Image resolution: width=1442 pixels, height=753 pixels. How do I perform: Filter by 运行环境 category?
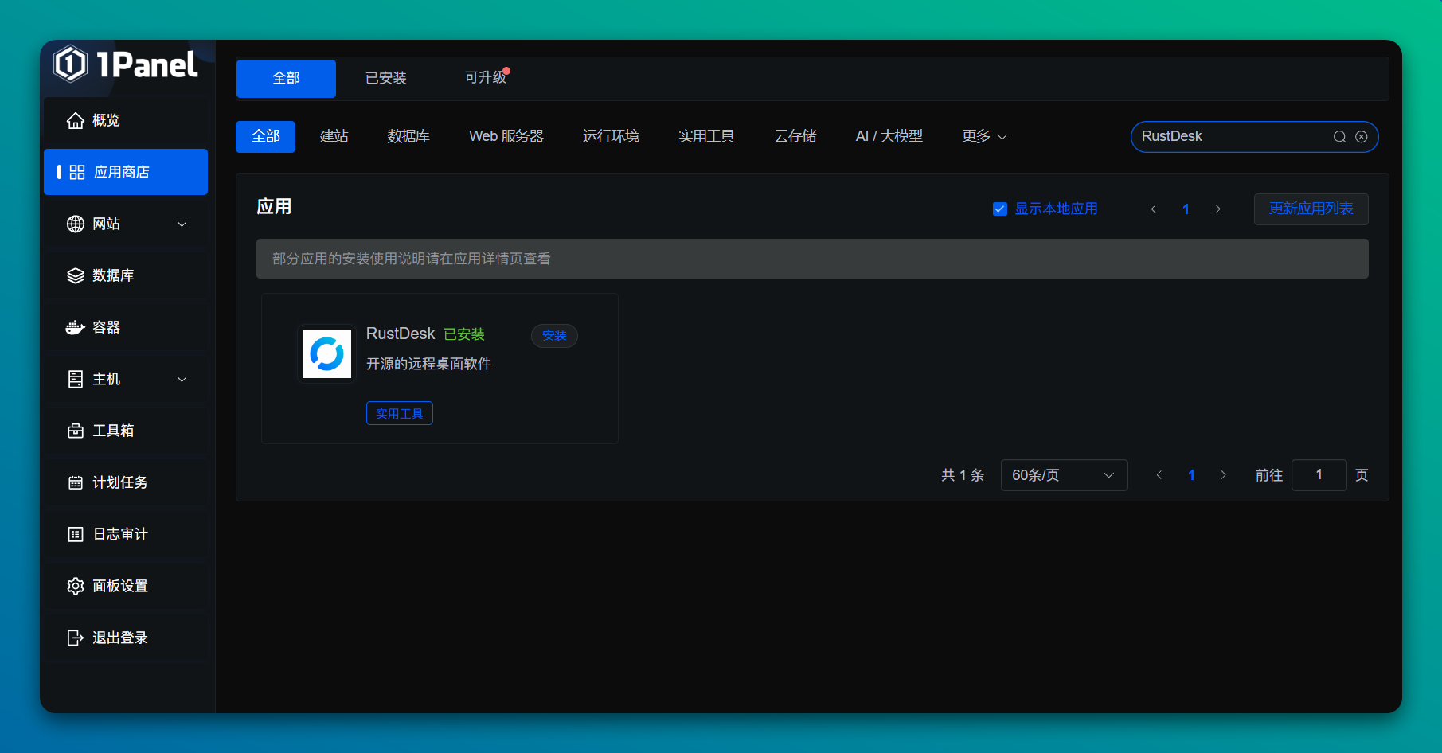click(x=611, y=136)
